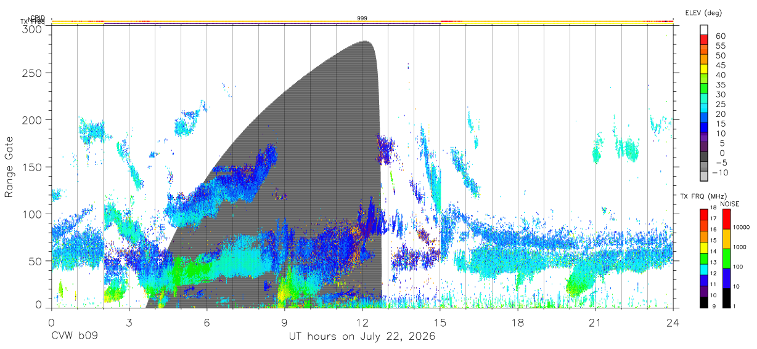Select the y-axis tick label 300
The height and width of the screenshot is (349, 757).
(x=33, y=28)
